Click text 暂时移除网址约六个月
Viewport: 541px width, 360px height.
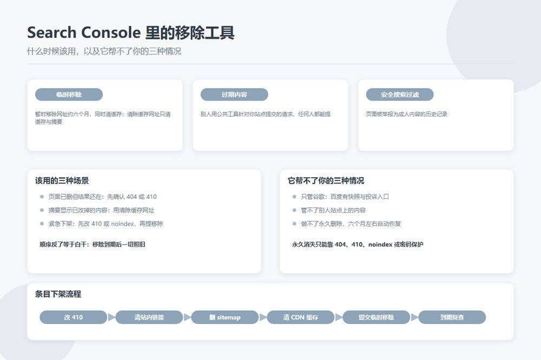point(62,114)
